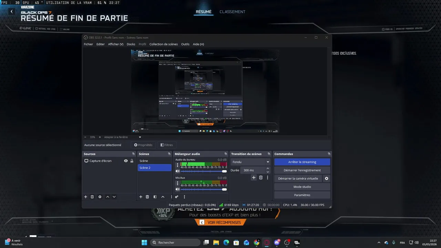Move scene up in Scènes panel
This screenshot has width=441, height=248.
point(163,197)
